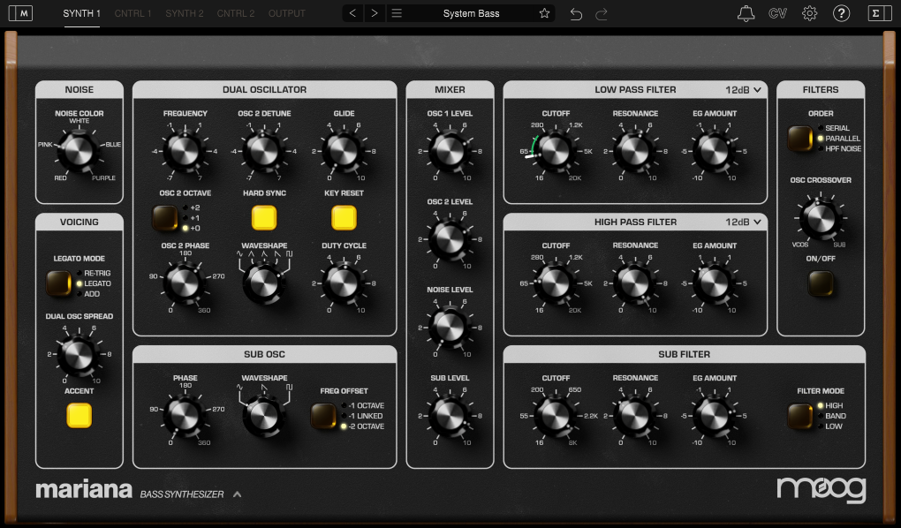The width and height of the screenshot is (901, 528).
Task: Open the settings gear icon
Action: click(x=810, y=13)
